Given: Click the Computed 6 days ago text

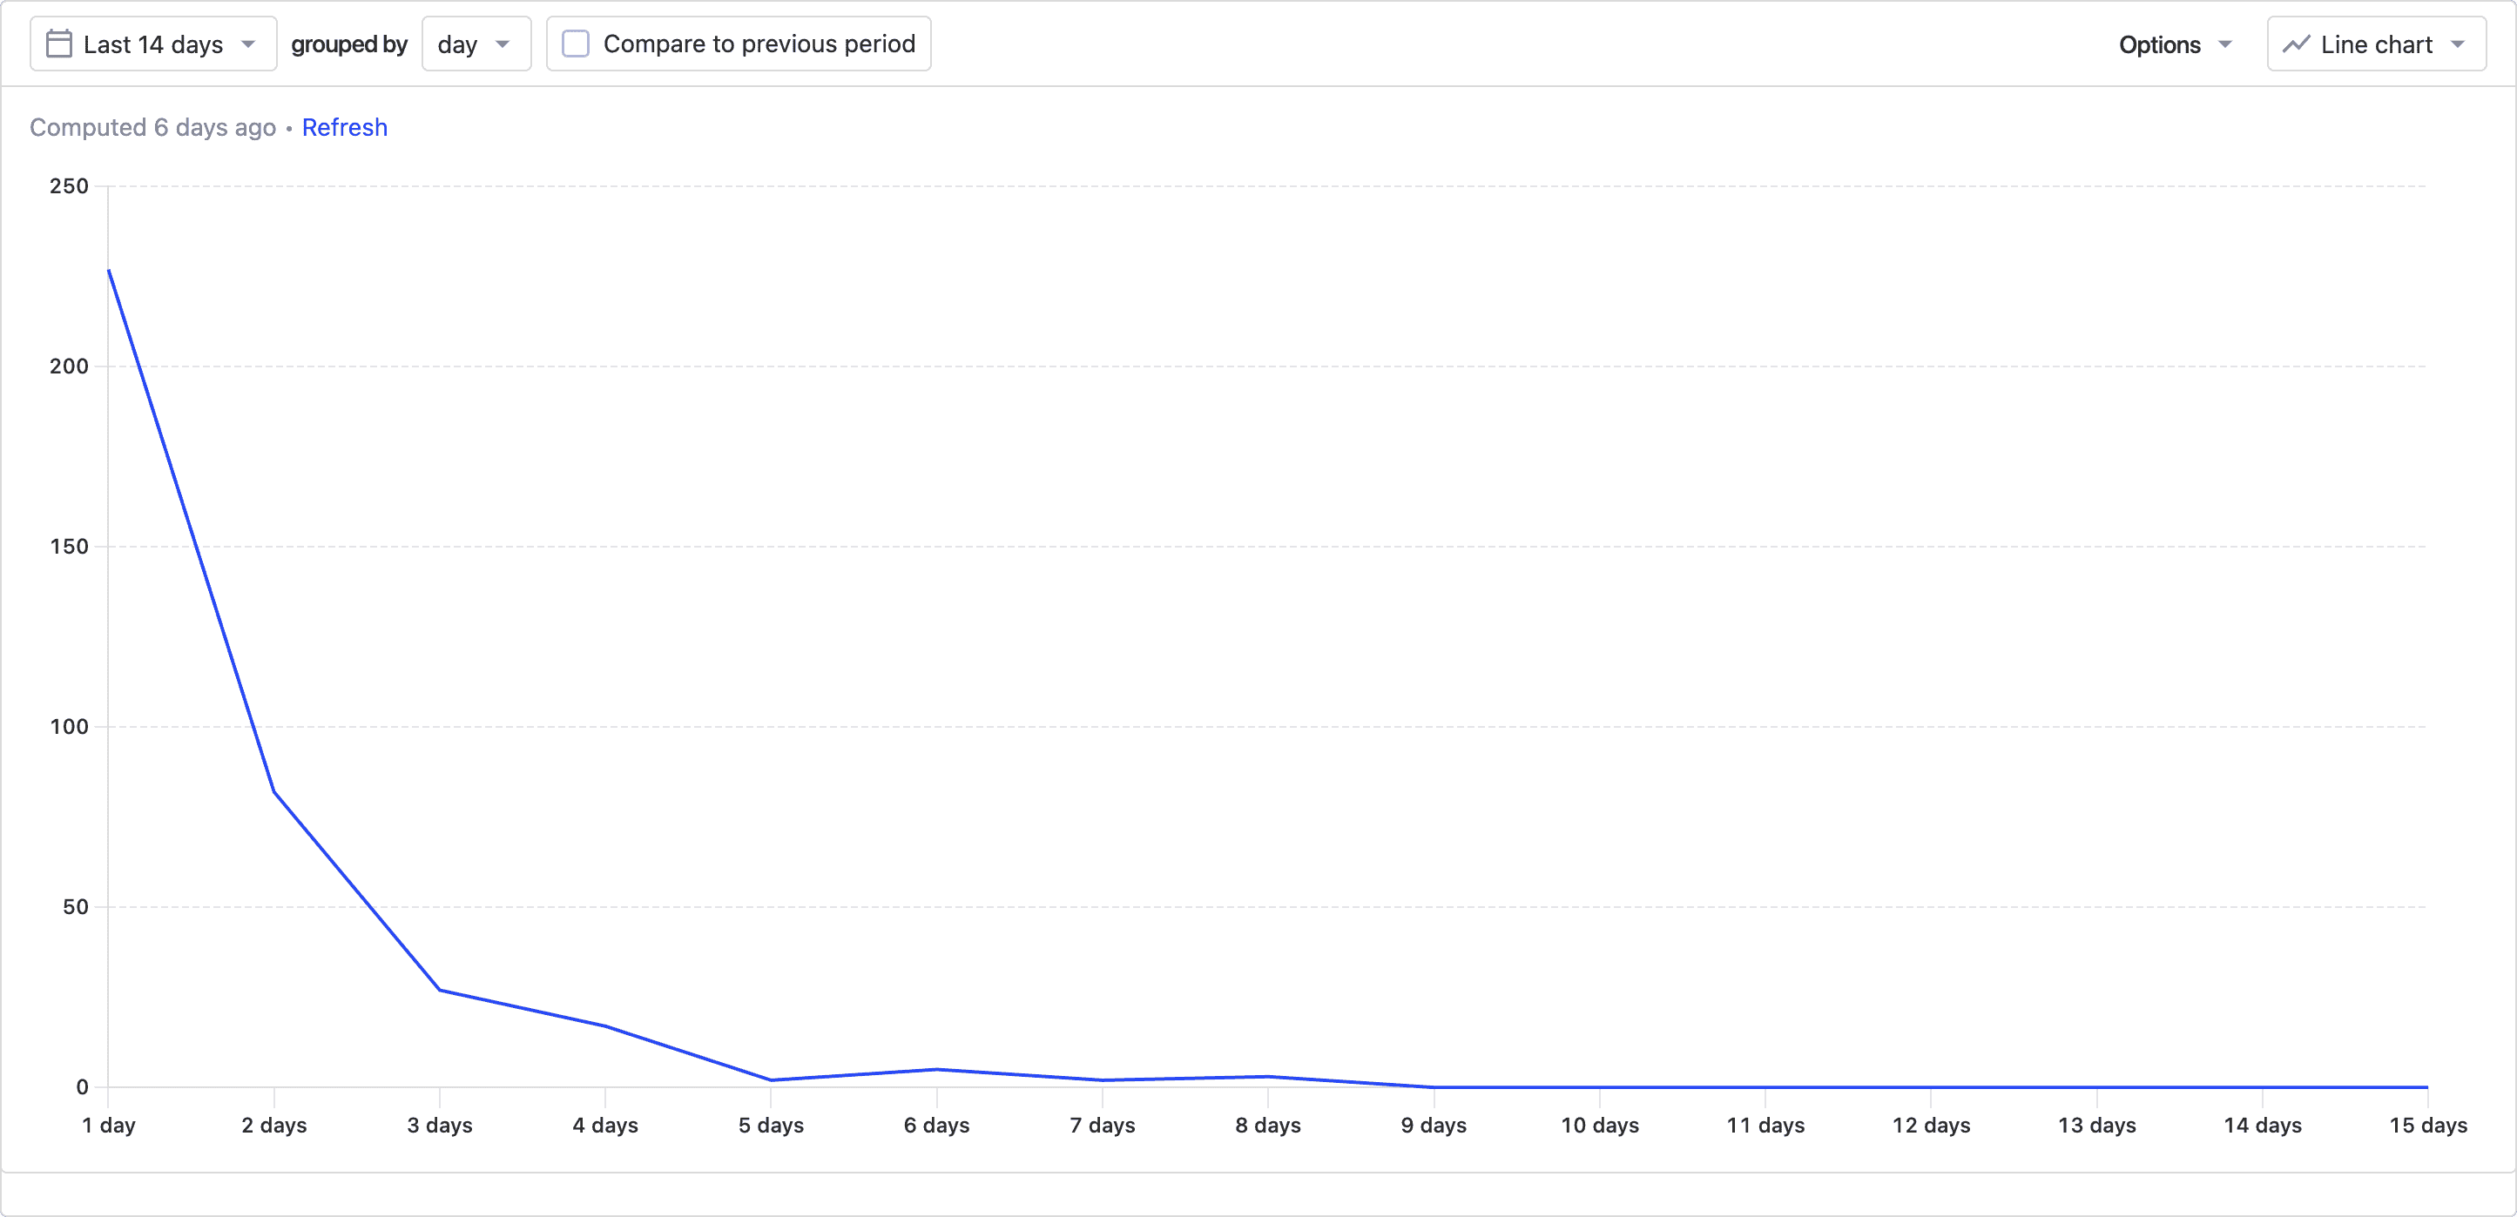Looking at the screenshot, I should coord(152,127).
